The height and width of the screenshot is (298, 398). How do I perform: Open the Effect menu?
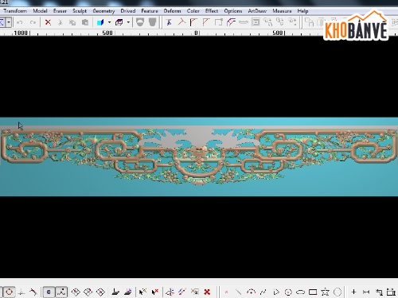click(212, 11)
